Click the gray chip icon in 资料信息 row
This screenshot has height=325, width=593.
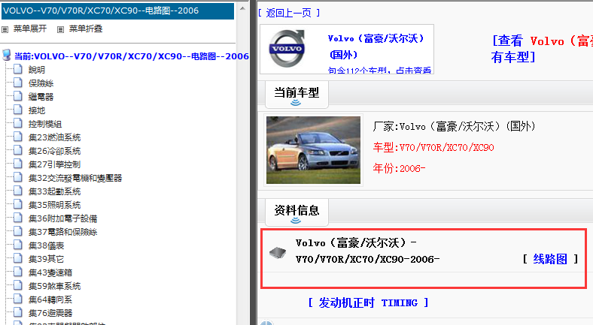pyautogui.click(x=278, y=252)
